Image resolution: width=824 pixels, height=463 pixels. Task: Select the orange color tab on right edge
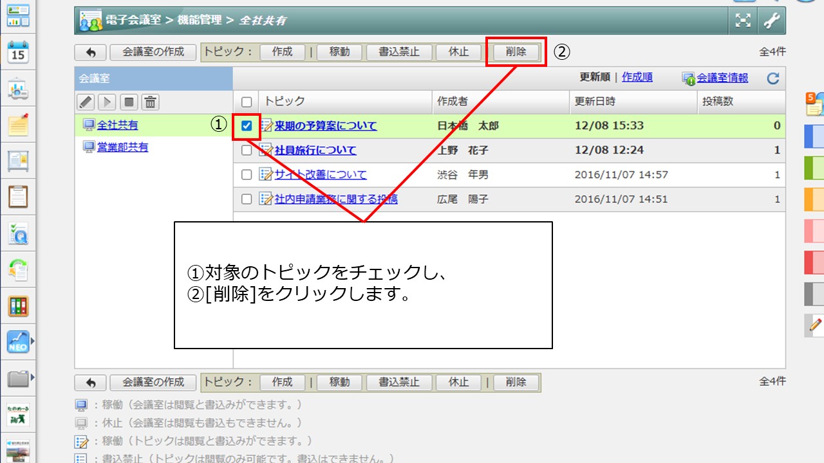(x=814, y=200)
